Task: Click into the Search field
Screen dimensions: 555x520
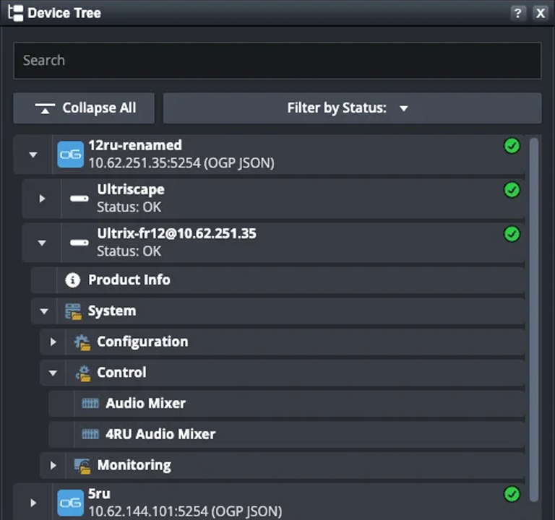Action: (x=277, y=61)
